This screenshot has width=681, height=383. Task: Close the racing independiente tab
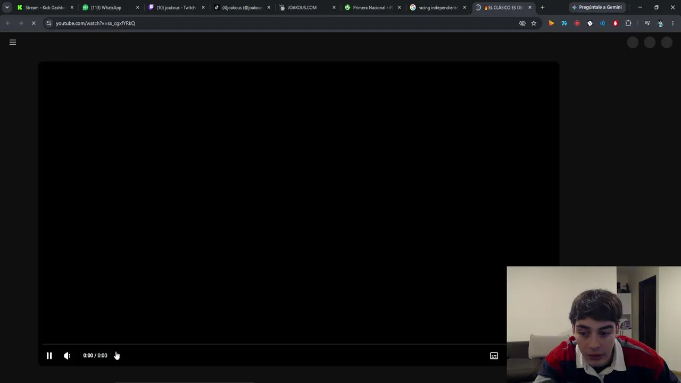tap(464, 7)
